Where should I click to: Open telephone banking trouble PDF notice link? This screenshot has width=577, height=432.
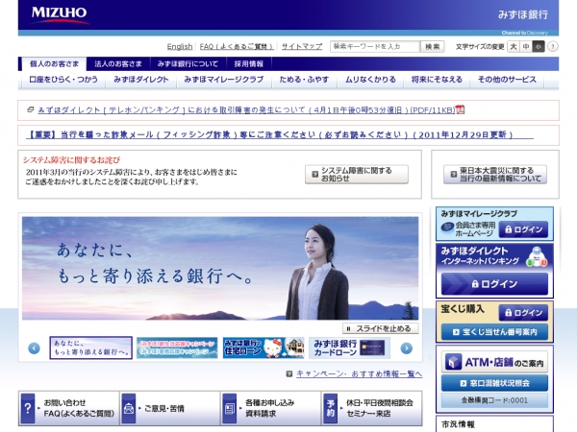click(246, 109)
